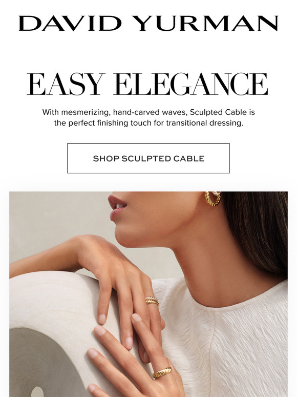Open the model hero photo
The width and height of the screenshot is (297, 397).
148,294
